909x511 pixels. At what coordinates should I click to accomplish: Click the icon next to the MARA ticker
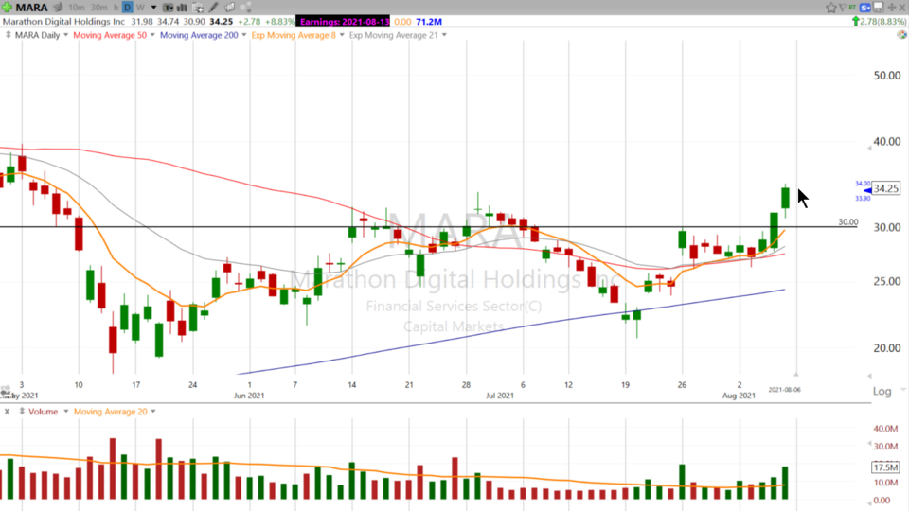pos(58,8)
